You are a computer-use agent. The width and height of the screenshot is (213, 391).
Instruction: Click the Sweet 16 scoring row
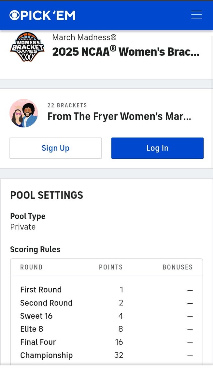click(x=106, y=316)
